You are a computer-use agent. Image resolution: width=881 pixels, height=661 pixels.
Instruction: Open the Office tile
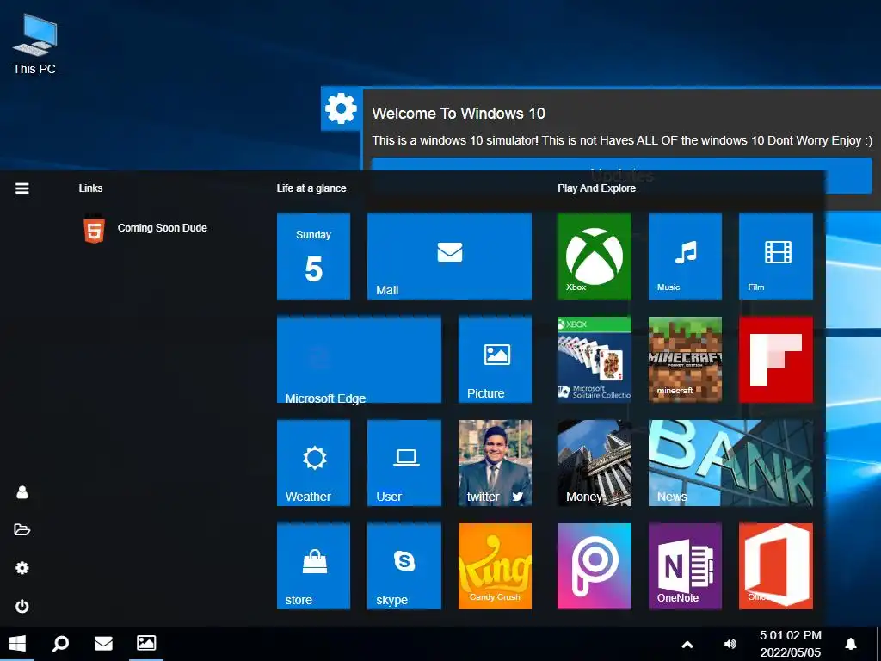[x=775, y=566]
